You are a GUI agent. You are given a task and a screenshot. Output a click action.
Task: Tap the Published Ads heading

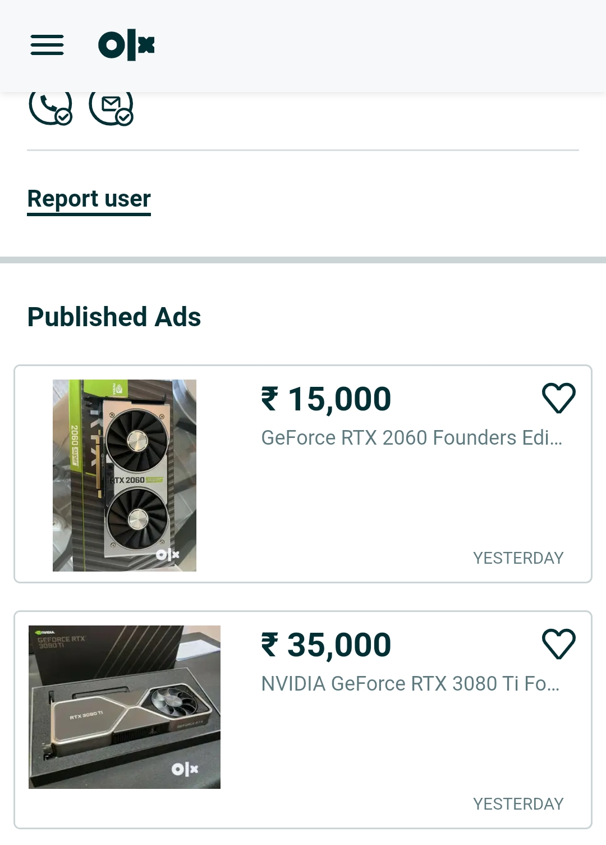point(114,317)
